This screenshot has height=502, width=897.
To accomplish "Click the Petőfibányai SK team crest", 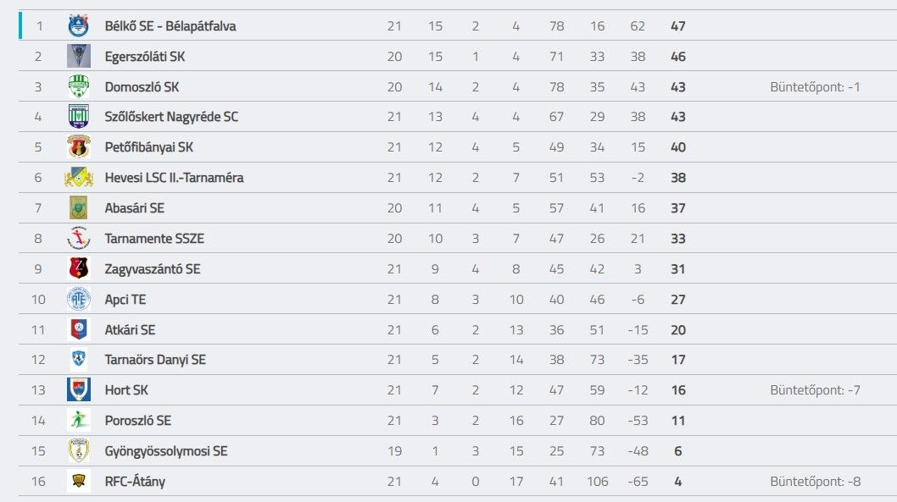I will [78, 146].
